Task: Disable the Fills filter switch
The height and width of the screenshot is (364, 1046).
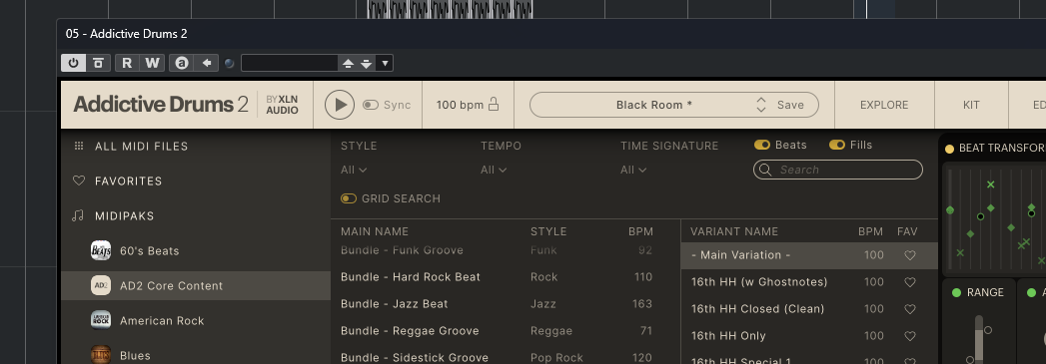Action: (x=837, y=145)
